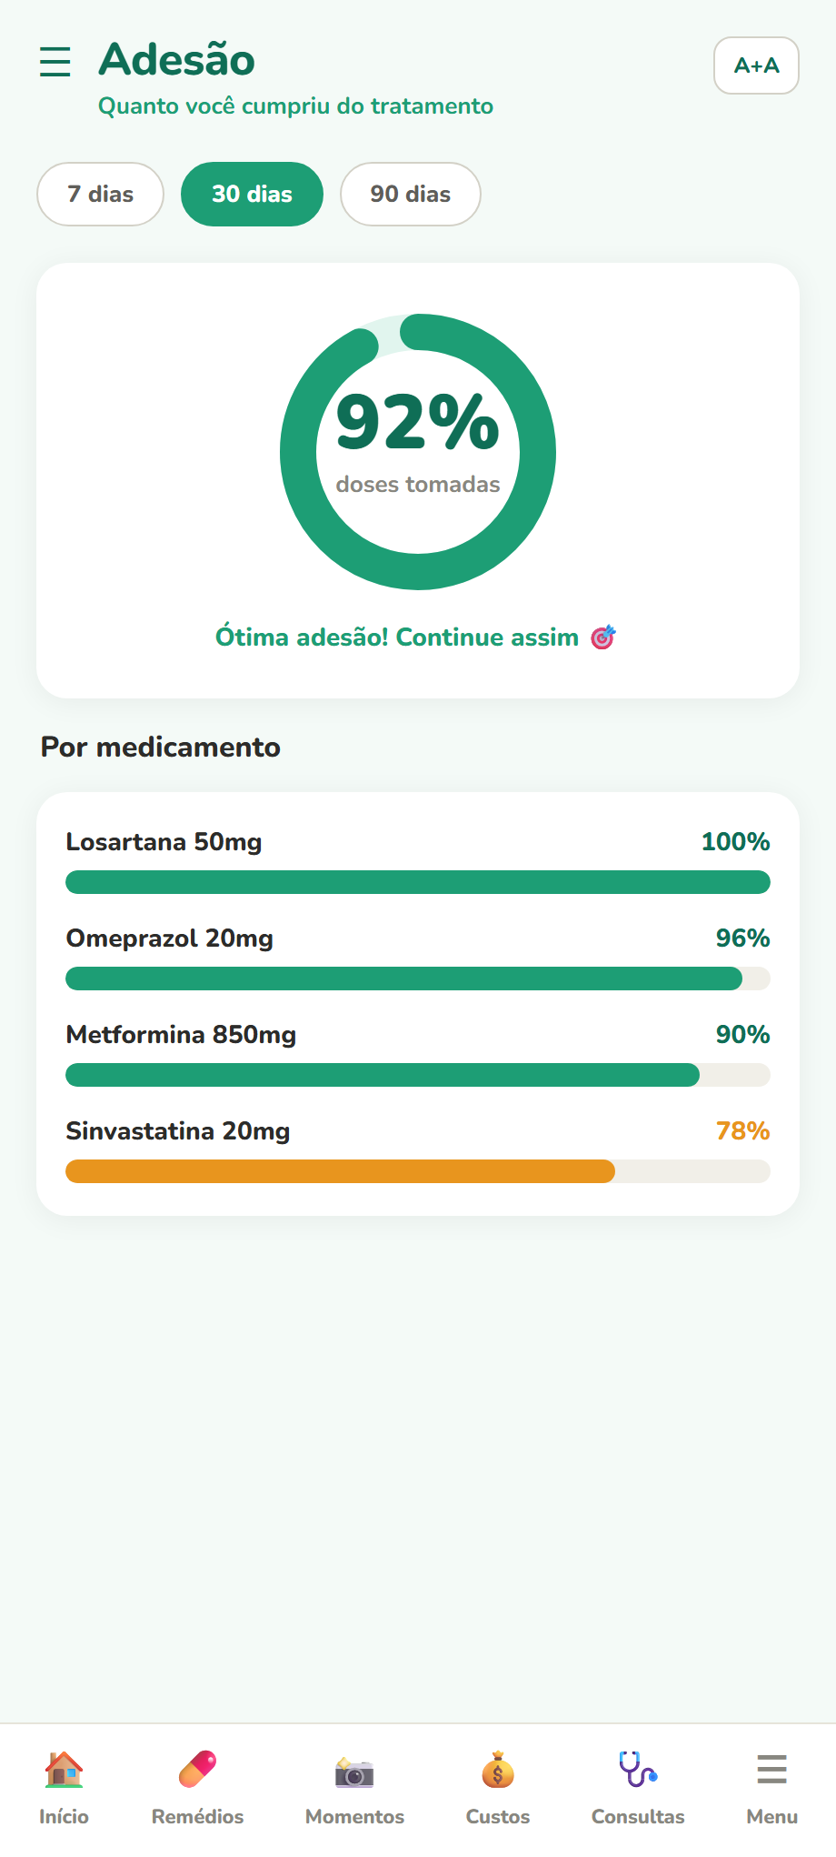Select the 7 dias period
Image resolution: width=836 pixels, height=1857 pixels.
click(100, 194)
